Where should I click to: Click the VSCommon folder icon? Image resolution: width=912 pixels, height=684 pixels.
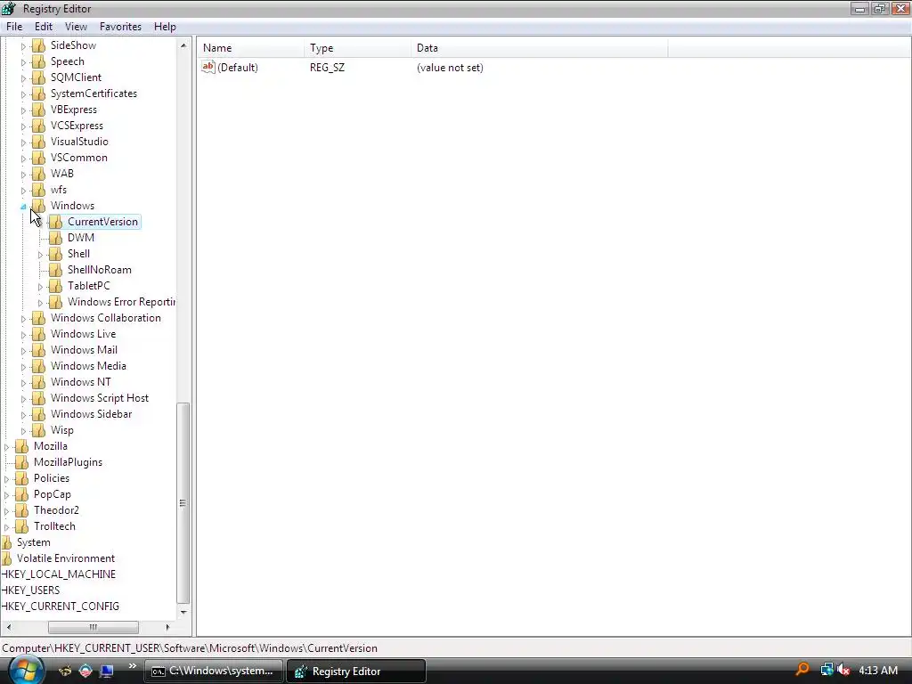point(38,158)
